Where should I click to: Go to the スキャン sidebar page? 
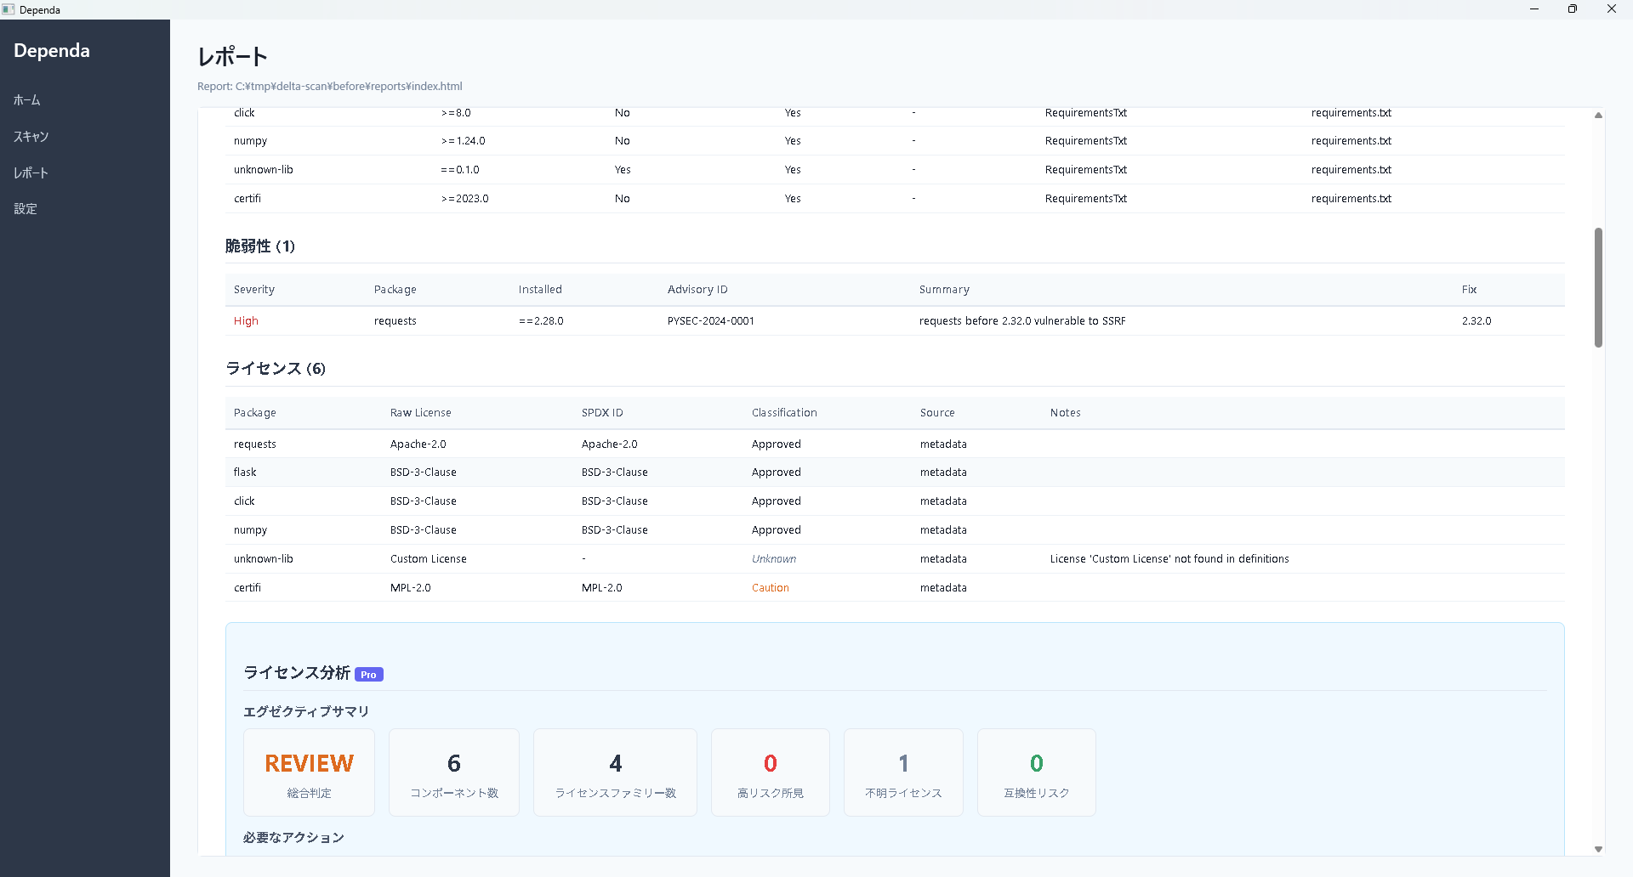pyautogui.click(x=31, y=137)
